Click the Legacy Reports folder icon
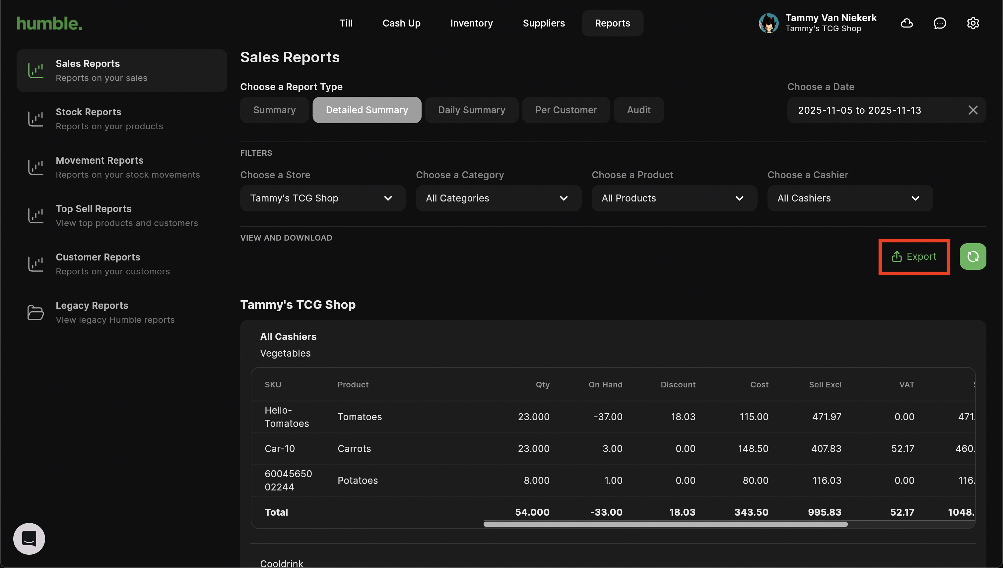This screenshot has width=1003, height=568. click(x=35, y=312)
